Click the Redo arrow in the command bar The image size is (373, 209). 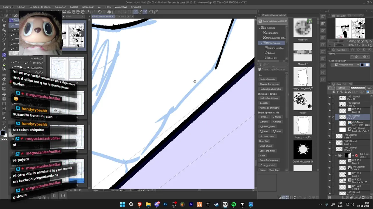[x=93, y=12]
